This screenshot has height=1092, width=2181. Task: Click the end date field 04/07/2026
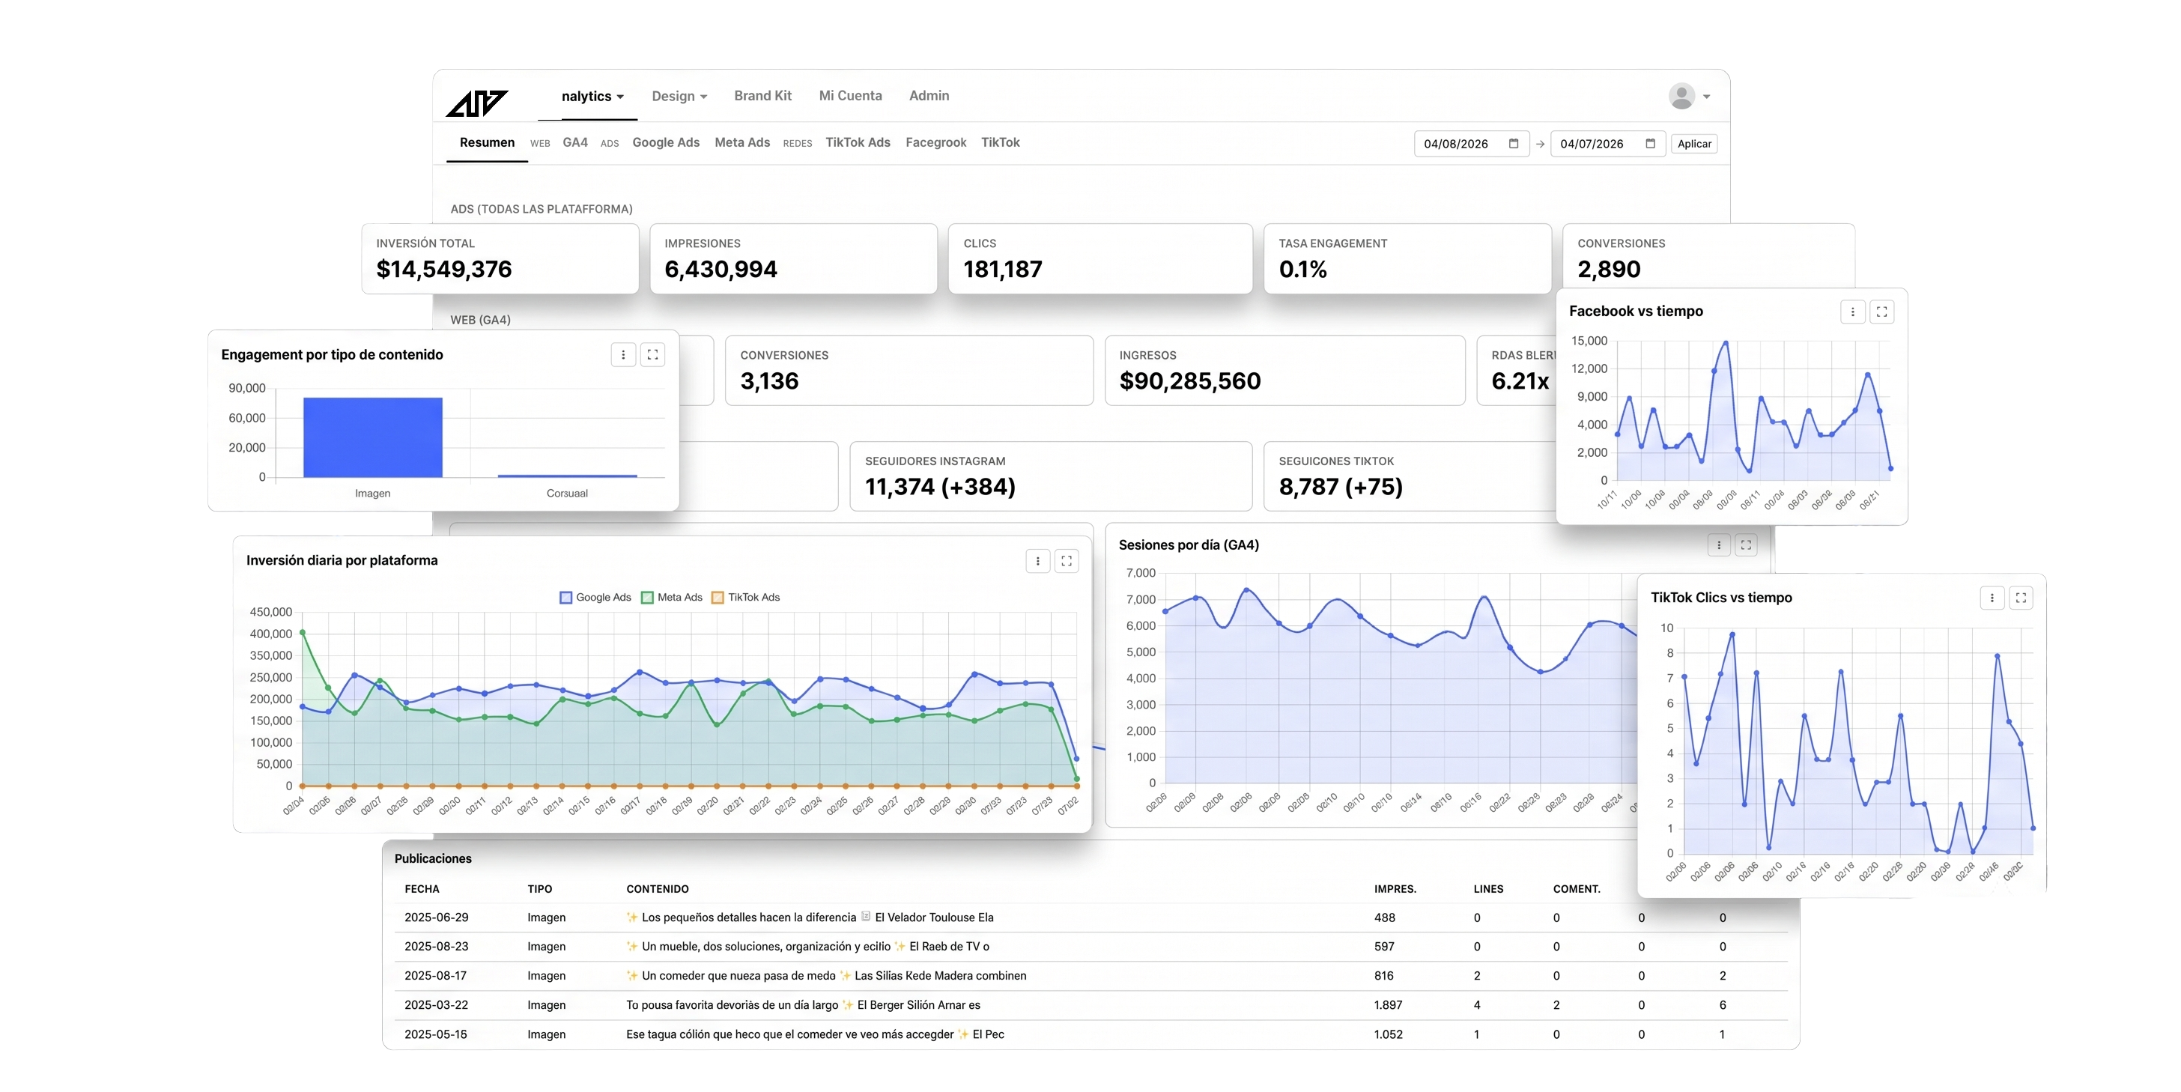tap(1607, 144)
